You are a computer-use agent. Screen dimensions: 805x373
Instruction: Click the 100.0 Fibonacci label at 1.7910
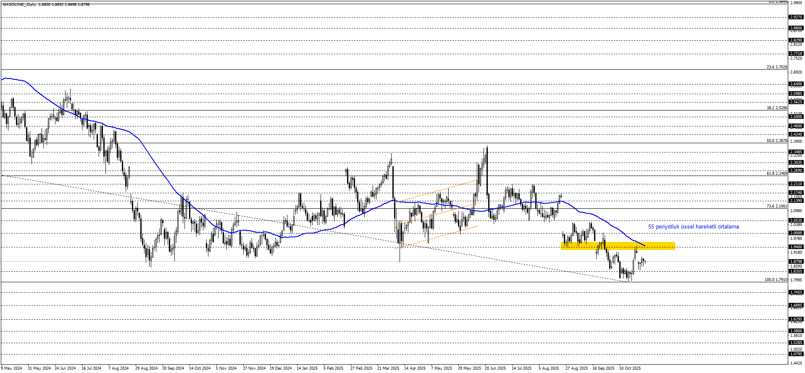click(776, 280)
